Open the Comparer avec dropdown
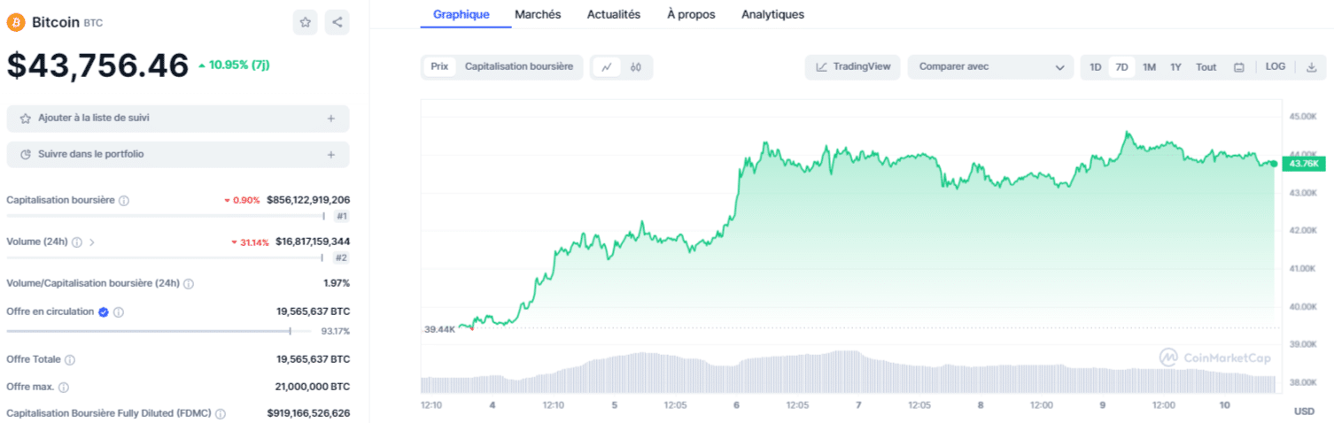Image resolution: width=1334 pixels, height=423 pixels. pos(991,67)
